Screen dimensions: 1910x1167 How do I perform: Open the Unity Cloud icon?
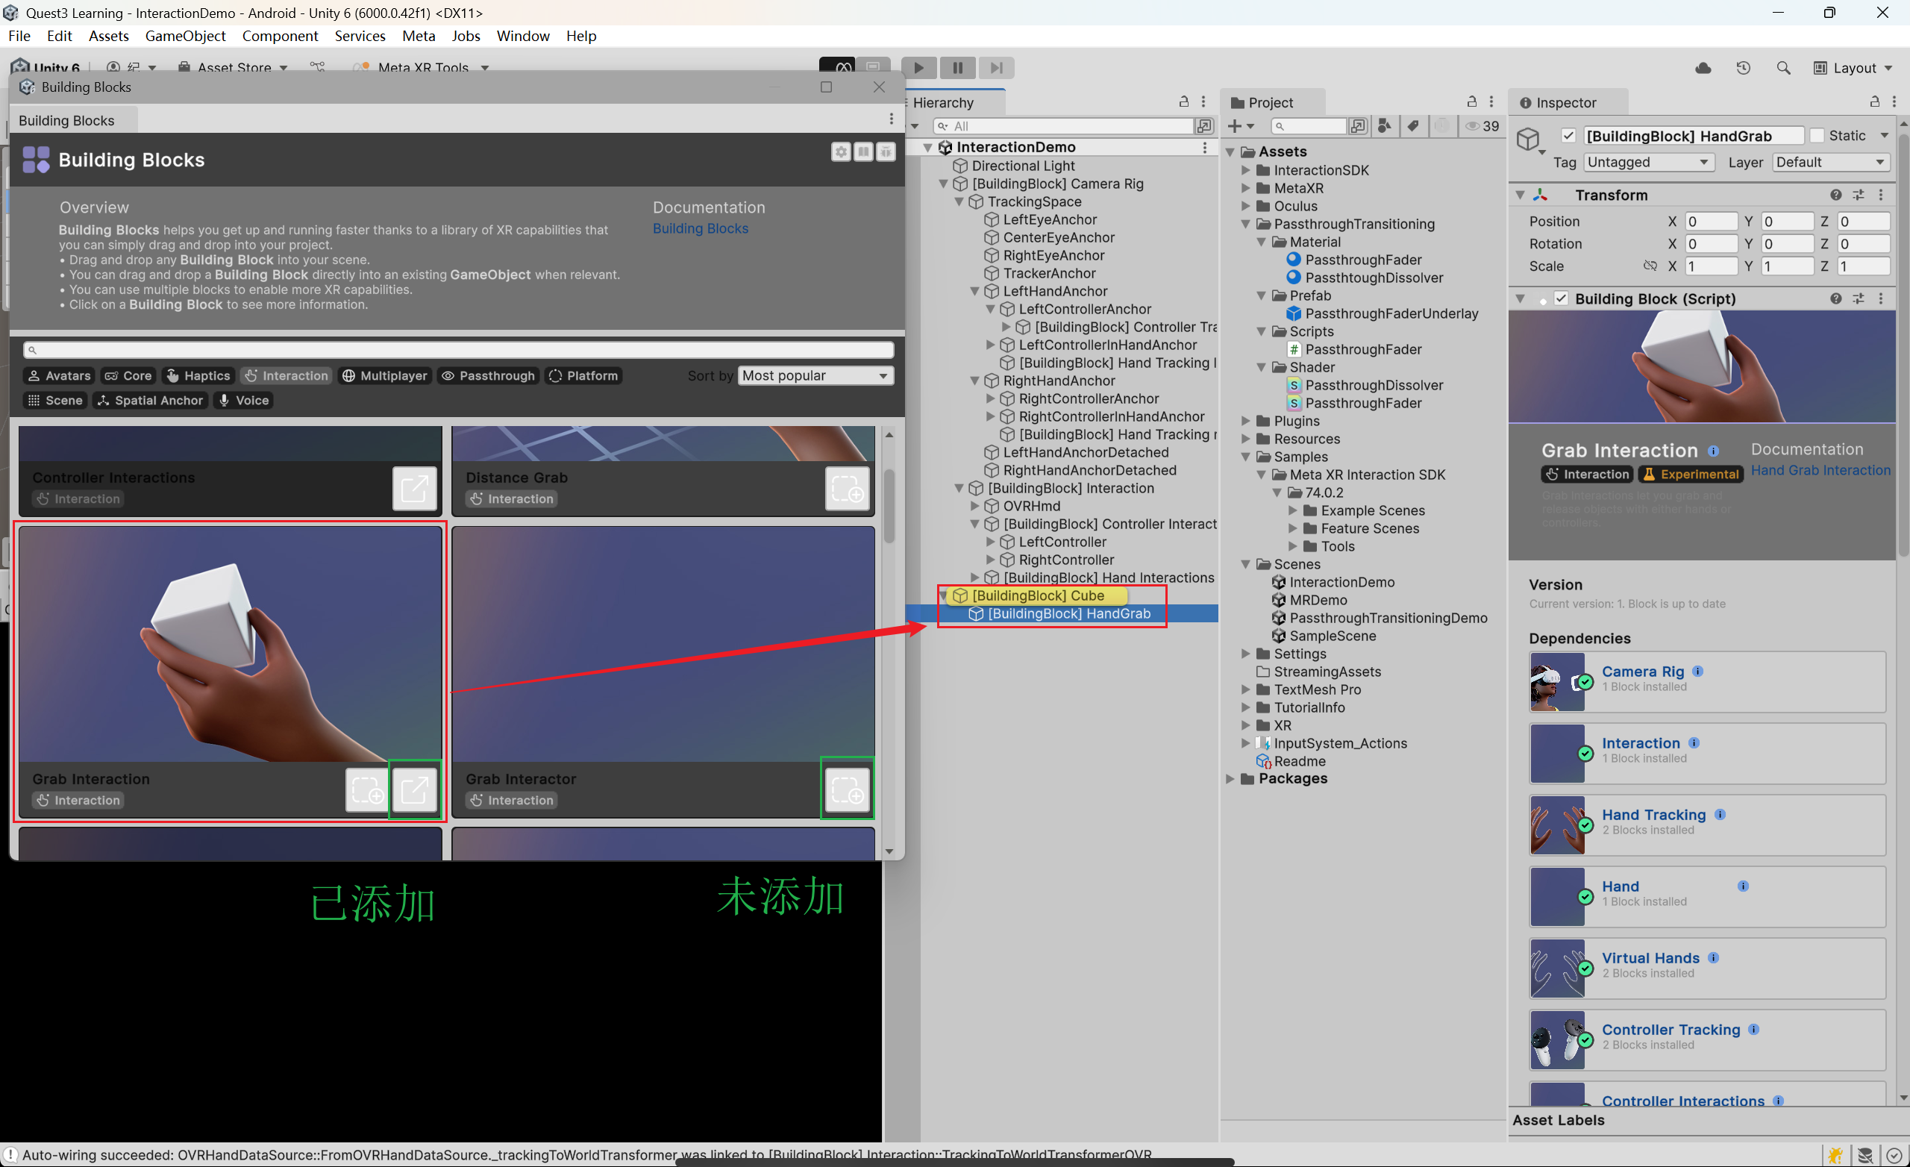tap(1703, 68)
